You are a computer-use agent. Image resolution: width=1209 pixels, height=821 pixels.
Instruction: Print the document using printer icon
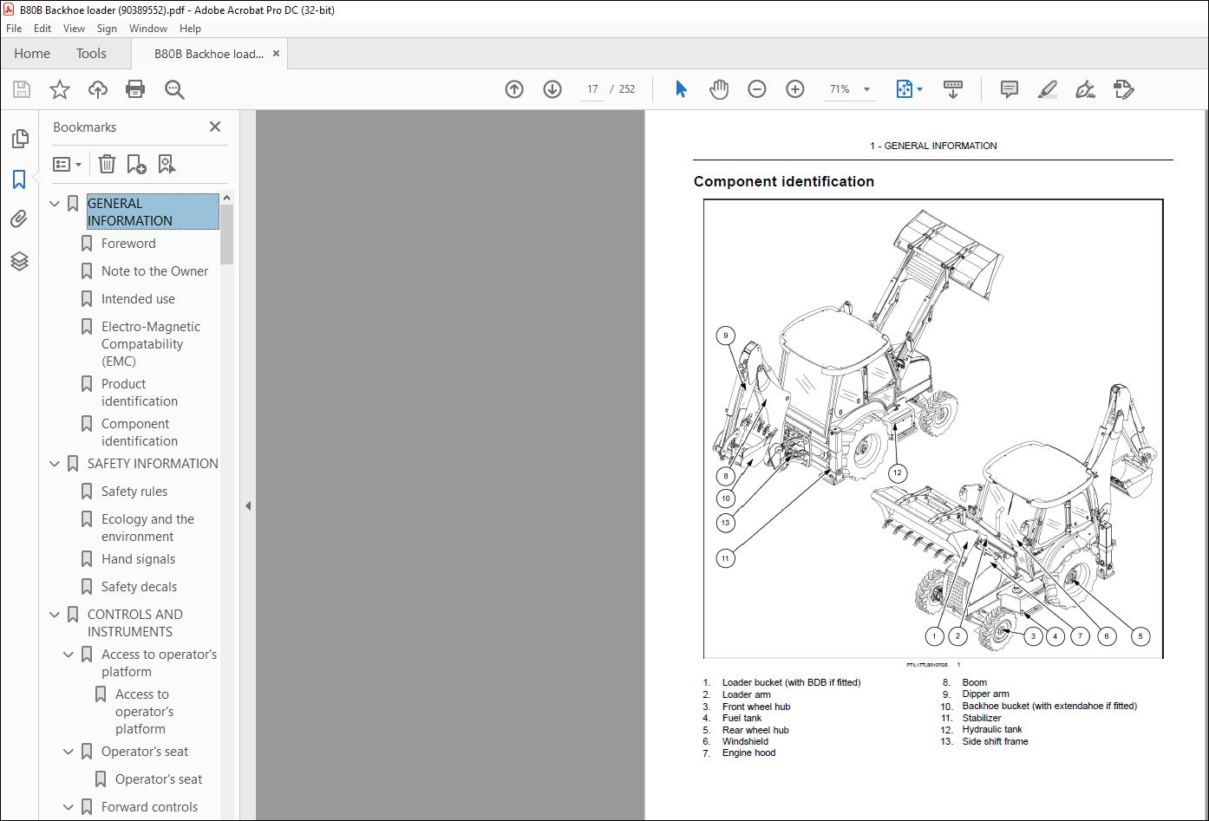[x=135, y=89]
